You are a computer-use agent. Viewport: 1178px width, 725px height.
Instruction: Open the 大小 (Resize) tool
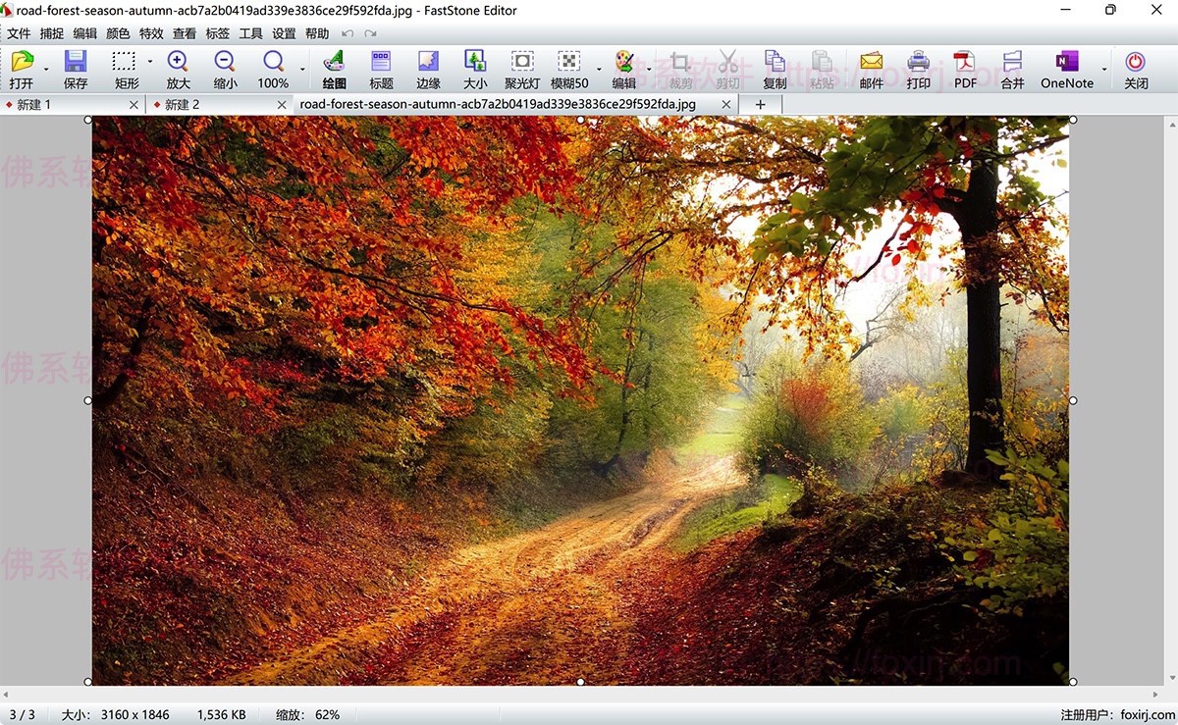point(475,70)
